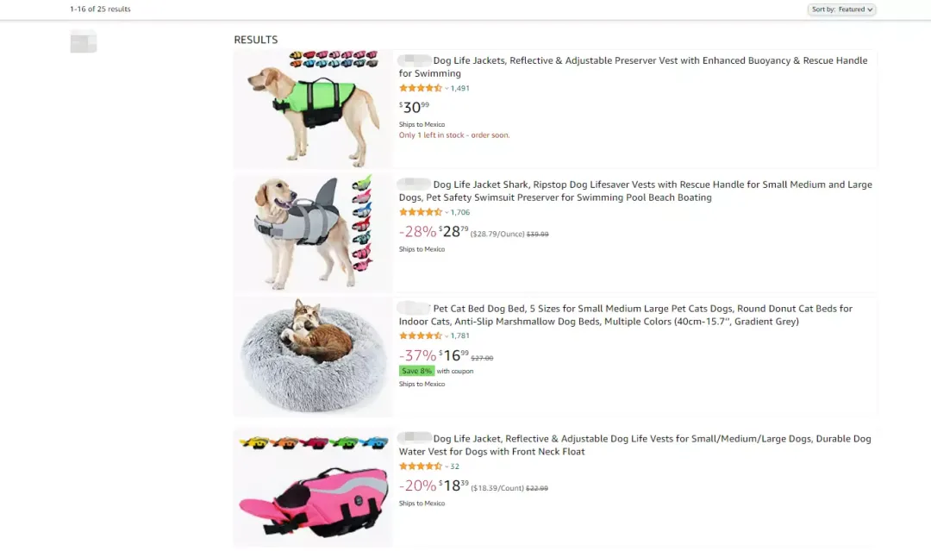
Task: Click star rating icon of donut cat bed
Action: click(x=421, y=335)
